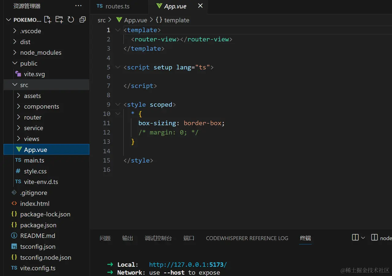392x276 pixels.
Task: Open tsconfig.node.json file
Action: tap(46, 258)
